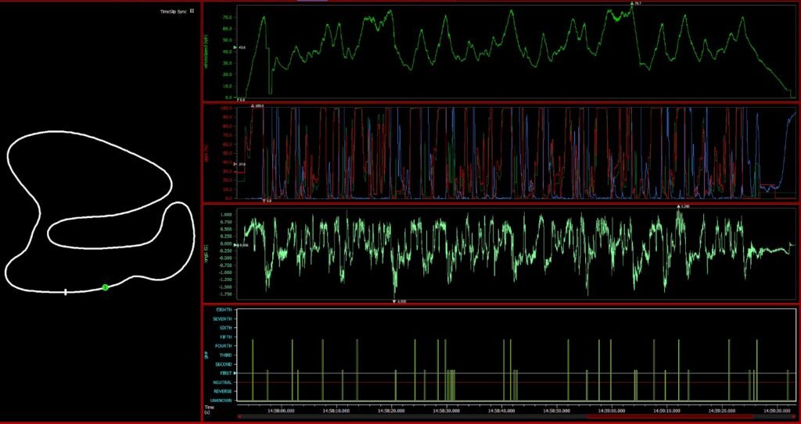The height and width of the screenshot is (424, 801).
Task: Click the 43.4 cursor value marker on speed graph
Action: (235, 48)
